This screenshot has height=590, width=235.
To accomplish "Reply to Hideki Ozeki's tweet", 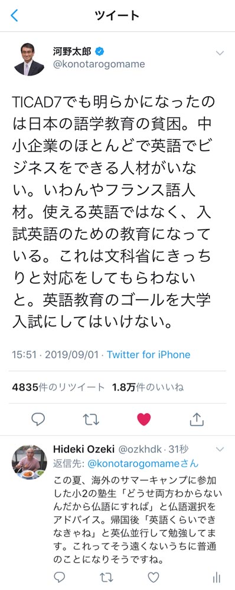I will (60, 578).
